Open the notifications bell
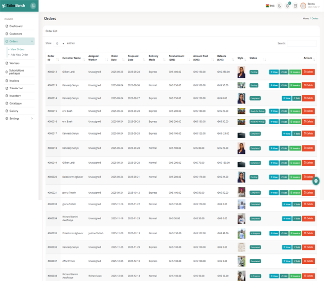 287,6
